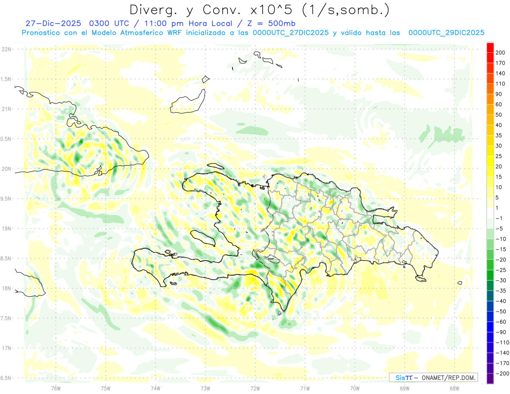510x394 pixels.
Task: Click the colorbar value "-40"
Action: [501, 301]
